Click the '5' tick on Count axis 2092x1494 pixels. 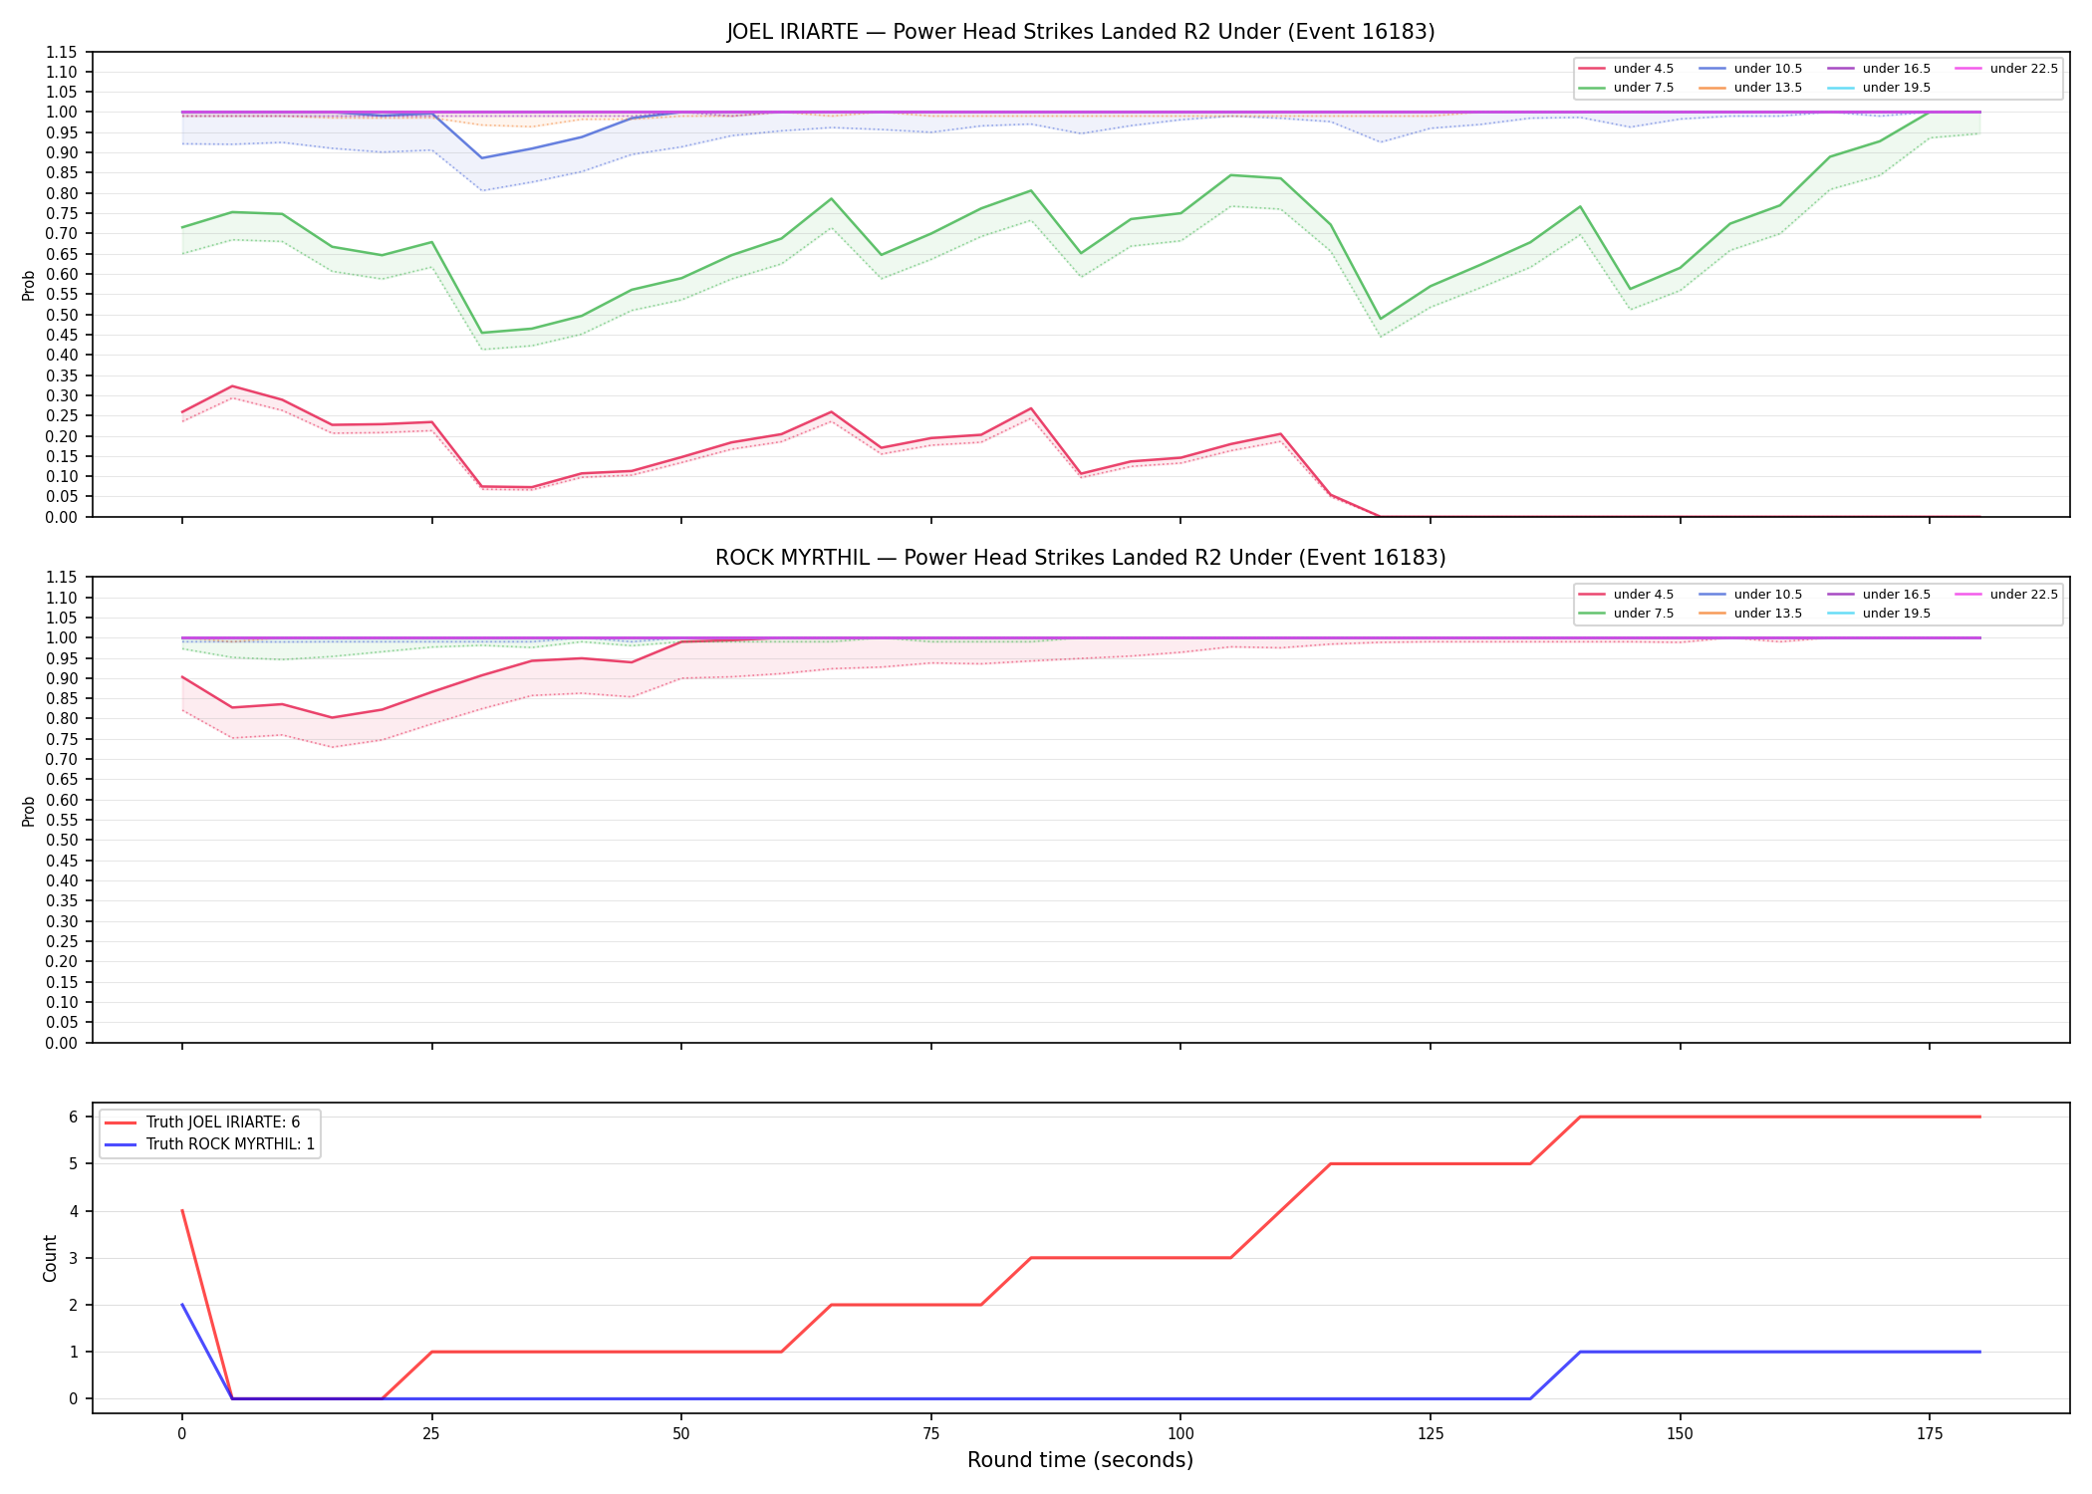click(74, 1164)
